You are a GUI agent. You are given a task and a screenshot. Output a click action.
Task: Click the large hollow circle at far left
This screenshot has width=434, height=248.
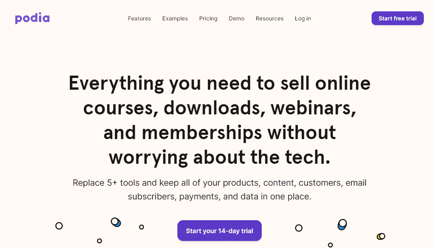click(x=59, y=226)
